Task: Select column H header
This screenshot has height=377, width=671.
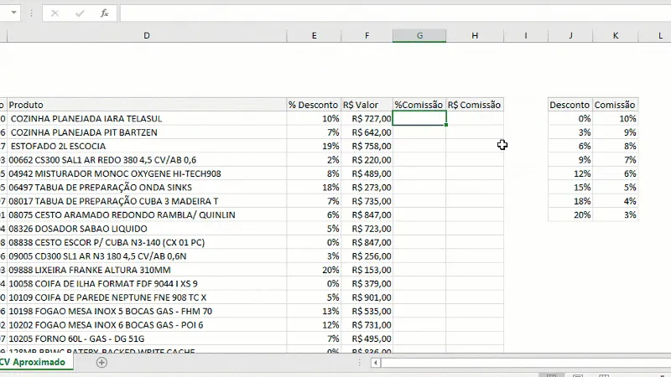Action: tap(475, 35)
